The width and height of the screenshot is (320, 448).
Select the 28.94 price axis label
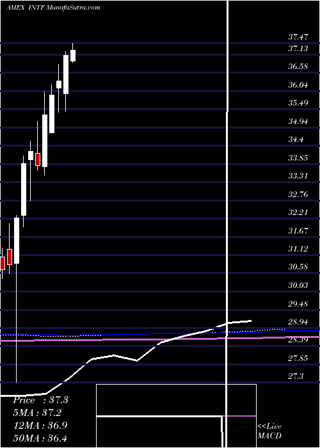(x=298, y=322)
